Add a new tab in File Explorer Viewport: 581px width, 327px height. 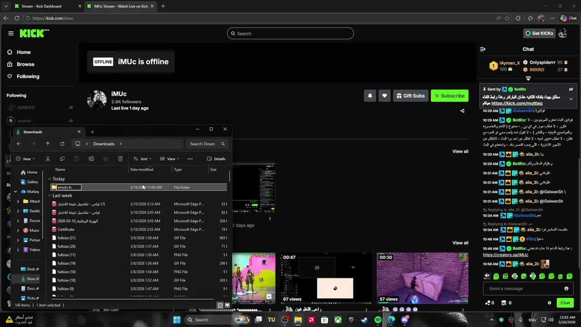pos(92,132)
